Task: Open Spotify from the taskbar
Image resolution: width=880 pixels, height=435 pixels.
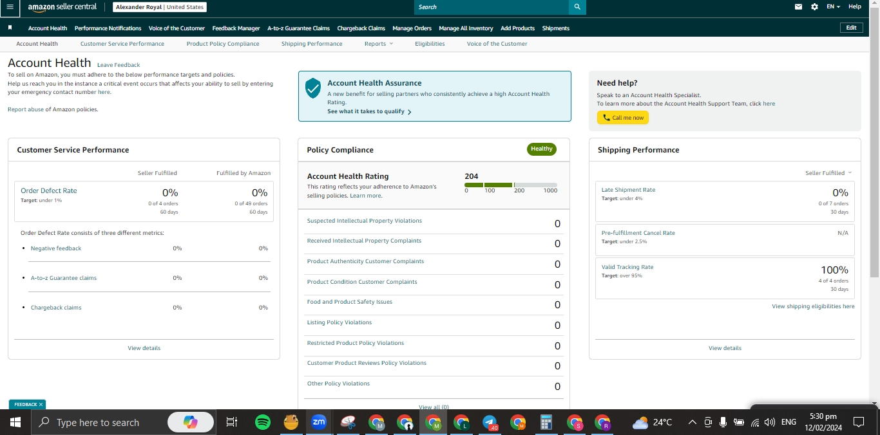Action: tap(262, 422)
